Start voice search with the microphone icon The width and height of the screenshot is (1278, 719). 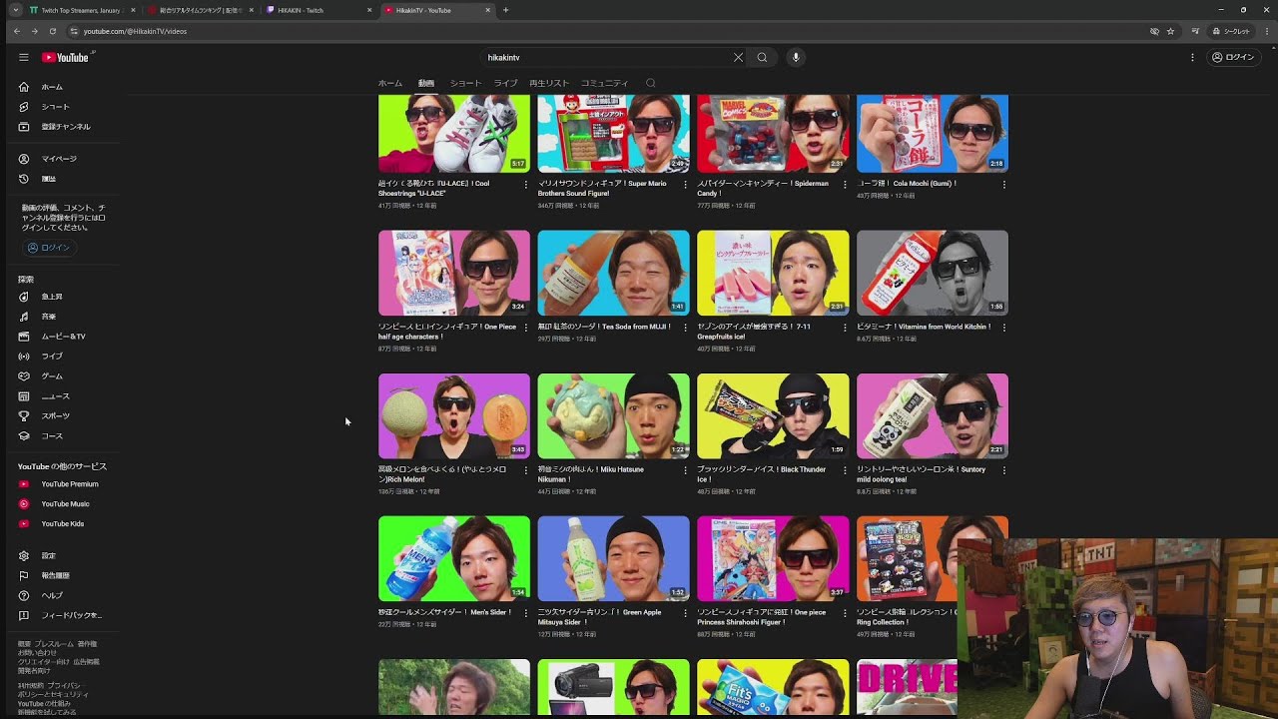[796, 57]
